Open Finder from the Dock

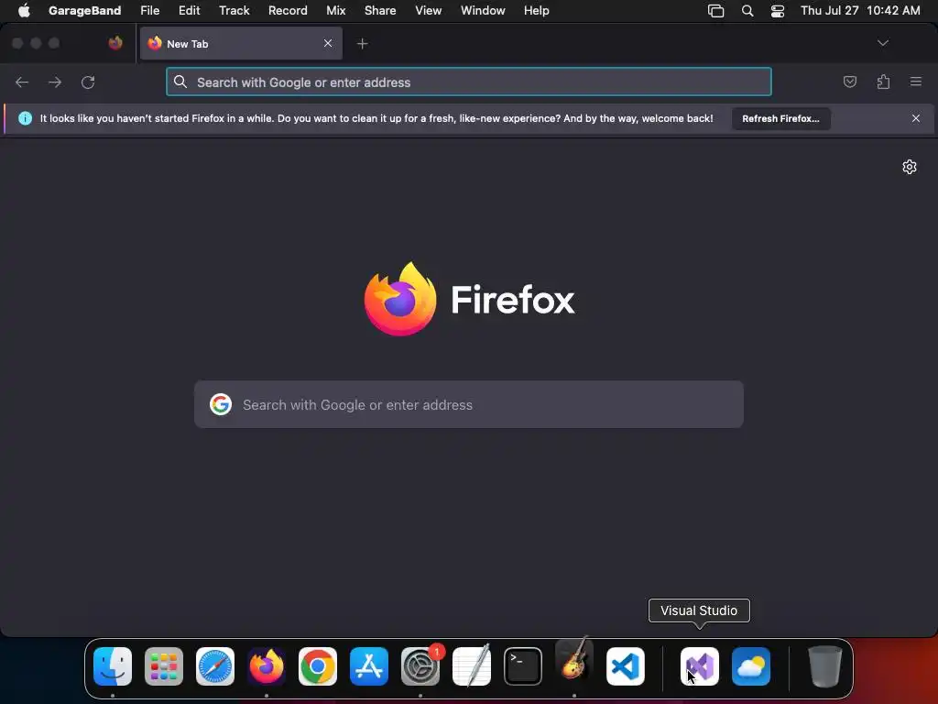click(x=113, y=666)
